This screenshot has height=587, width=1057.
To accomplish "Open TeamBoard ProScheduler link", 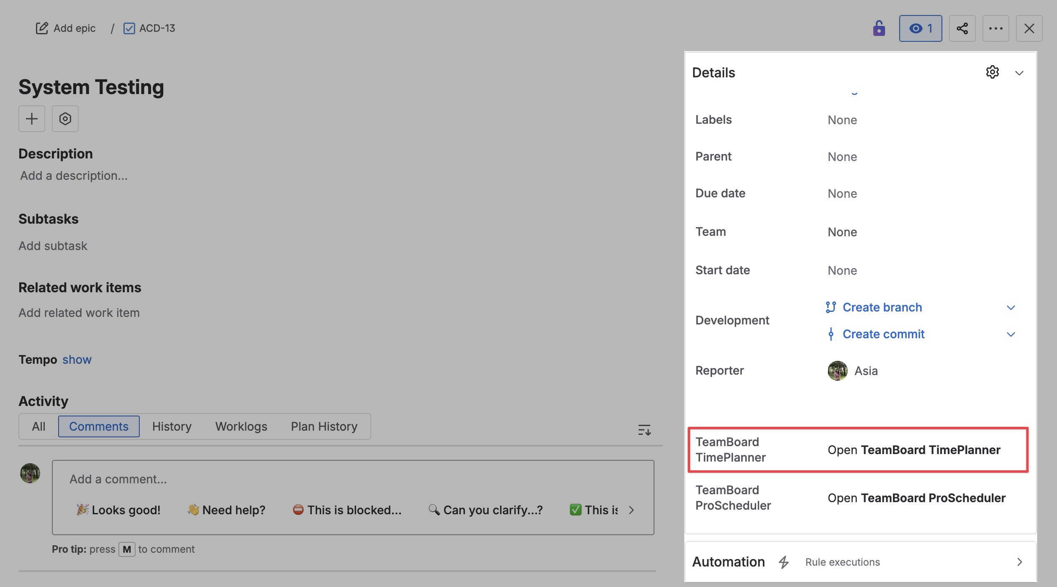I will 916,498.
